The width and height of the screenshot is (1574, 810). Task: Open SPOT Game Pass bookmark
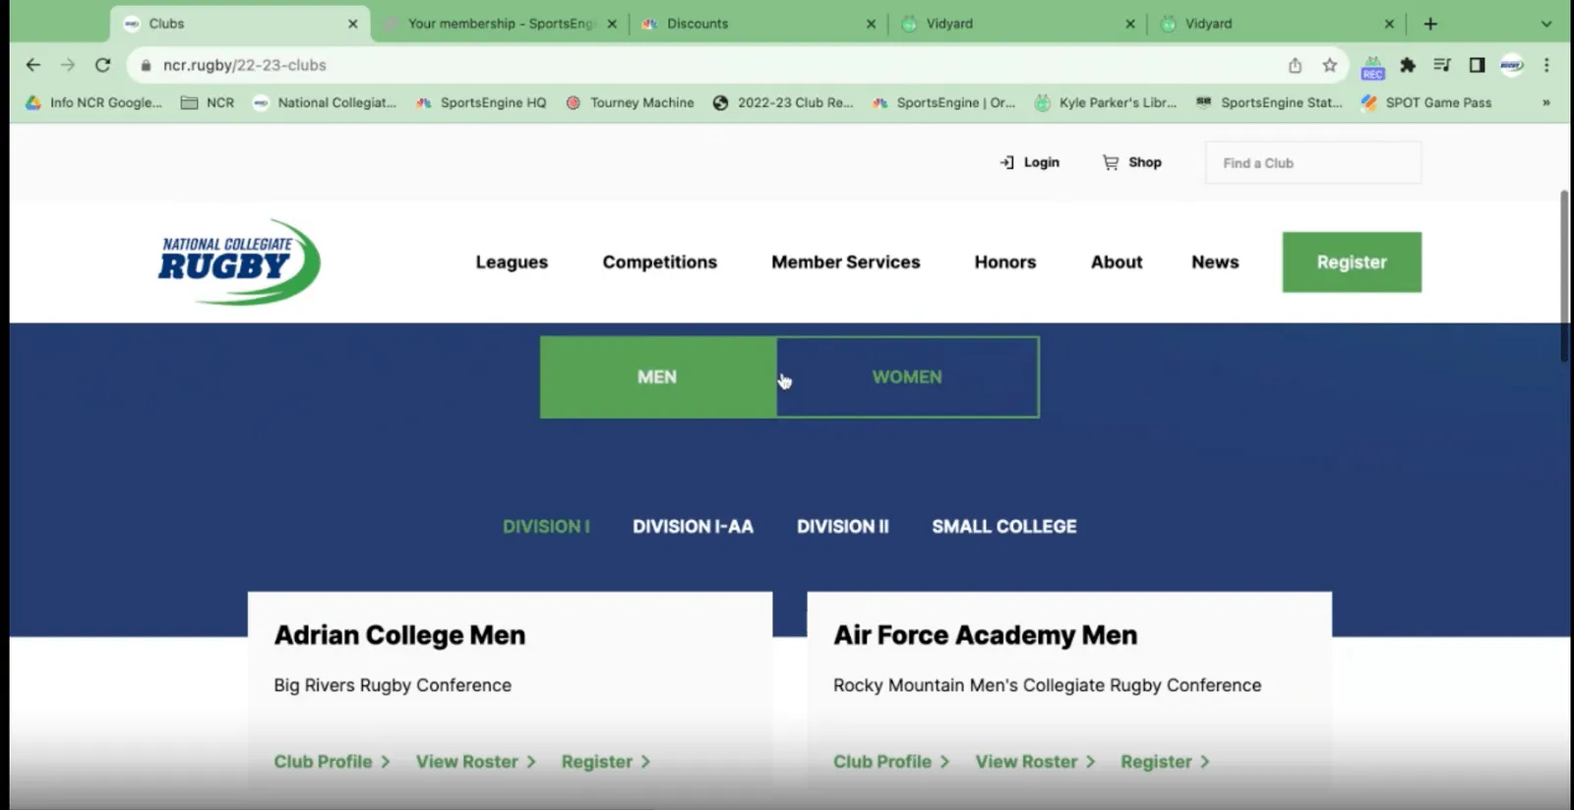1426,102
